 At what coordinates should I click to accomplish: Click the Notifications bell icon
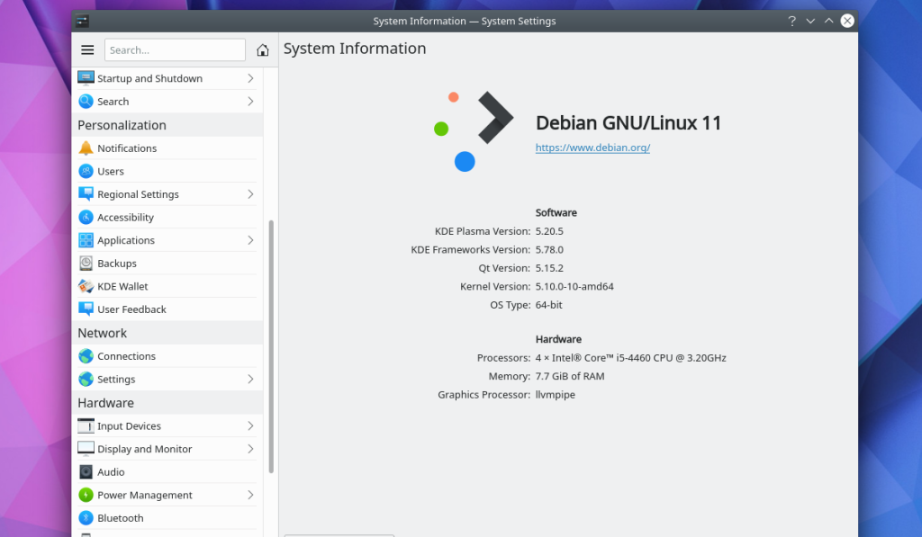click(86, 148)
